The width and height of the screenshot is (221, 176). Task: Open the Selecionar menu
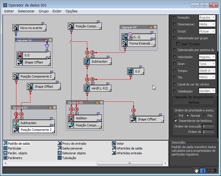[26, 11]
